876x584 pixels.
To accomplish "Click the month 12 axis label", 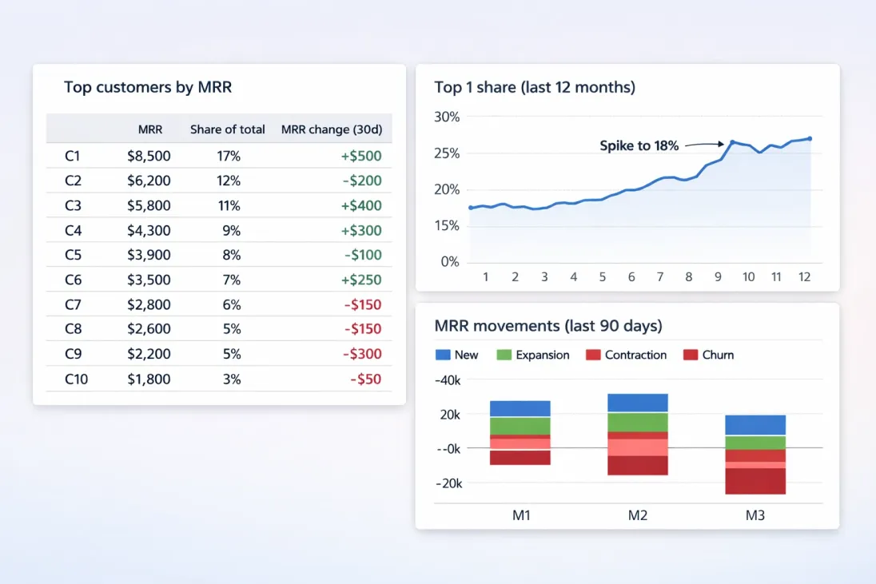I will [805, 276].
